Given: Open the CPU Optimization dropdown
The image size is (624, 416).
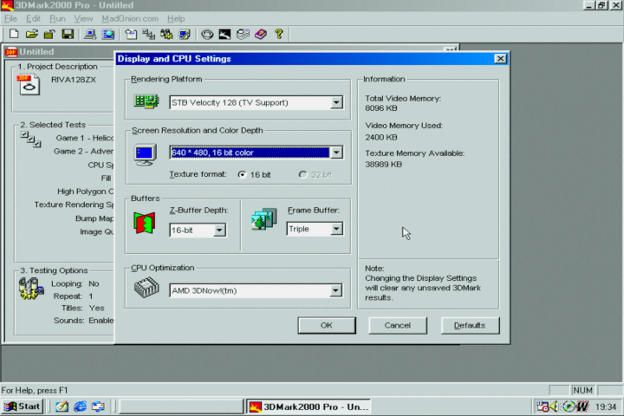Looking at the screenshot, I should pyautogui.click(x=336, y=290).
